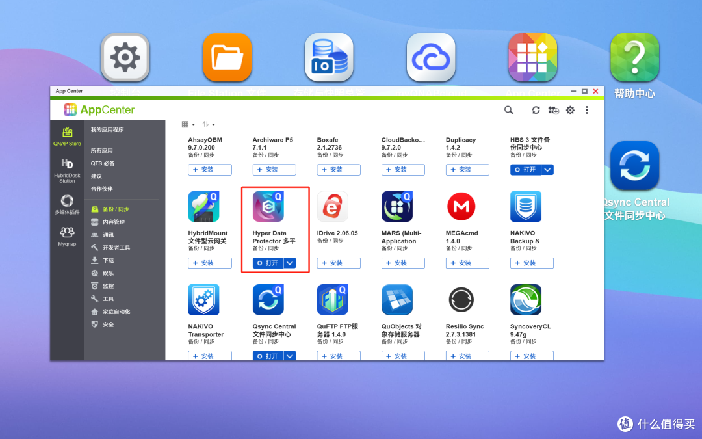Viewport: 702px width, 439px height.
Task: Select 内容管理 category in sidebar
Action: pos(114,222)
